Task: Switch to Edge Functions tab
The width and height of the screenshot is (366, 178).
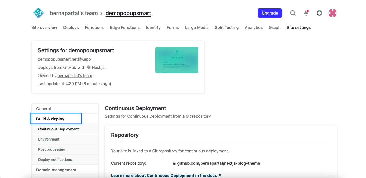Action: [125, 27]
